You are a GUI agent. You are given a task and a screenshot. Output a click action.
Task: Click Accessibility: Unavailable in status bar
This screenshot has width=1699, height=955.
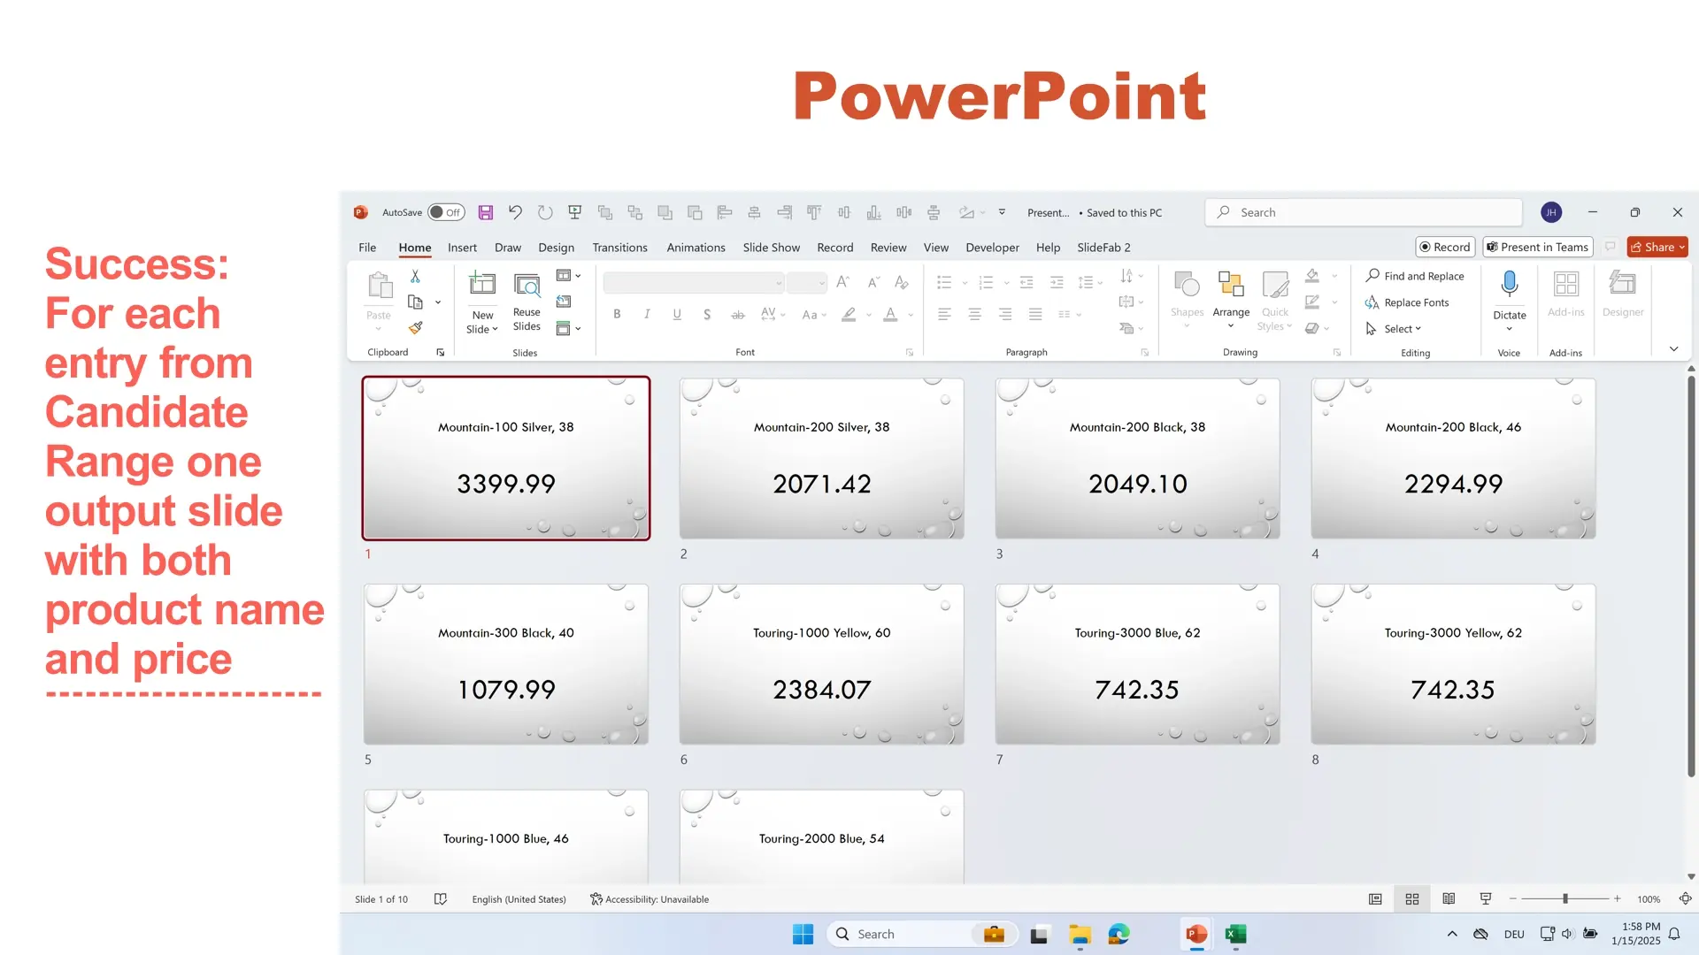coord(650,899)
